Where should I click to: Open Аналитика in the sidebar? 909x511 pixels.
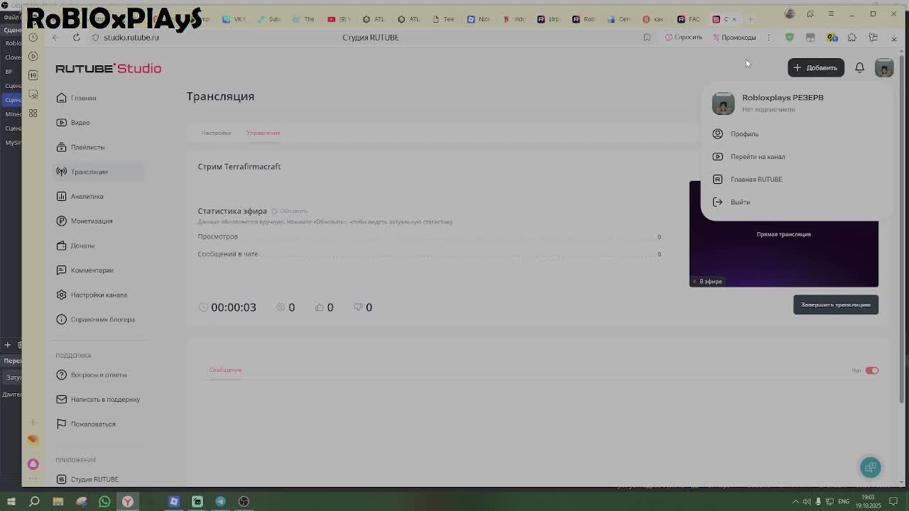pos(80,197)
